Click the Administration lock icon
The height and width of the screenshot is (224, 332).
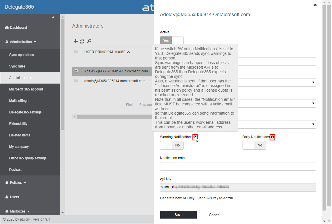coord(7,42)
